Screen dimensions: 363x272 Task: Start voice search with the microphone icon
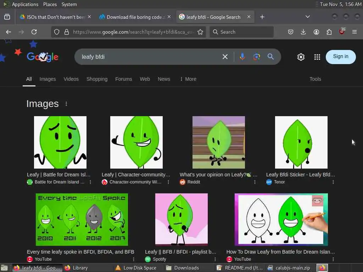(x=242, y=57)
